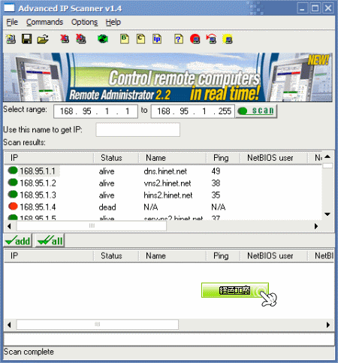Click the scan results horizontal scrollbar thumb
The height and width of the screenshot is (363, 338).
click(x=92, y=226)
